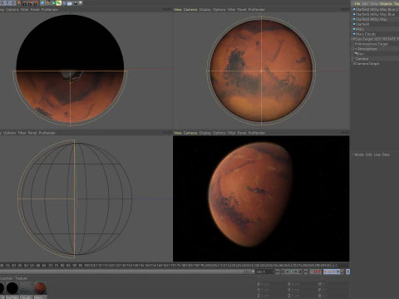Open Options menu of the lit Mars render viewport

pyautogui.click(x=219, y=133)
